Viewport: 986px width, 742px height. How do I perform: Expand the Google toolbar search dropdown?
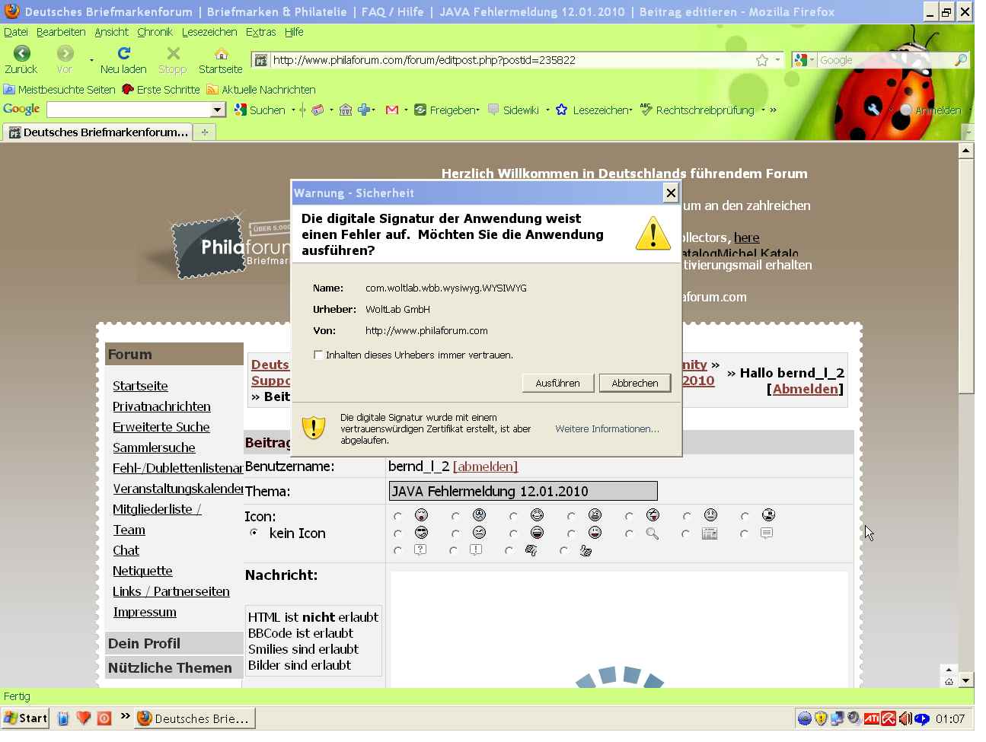tap(218, 110)
